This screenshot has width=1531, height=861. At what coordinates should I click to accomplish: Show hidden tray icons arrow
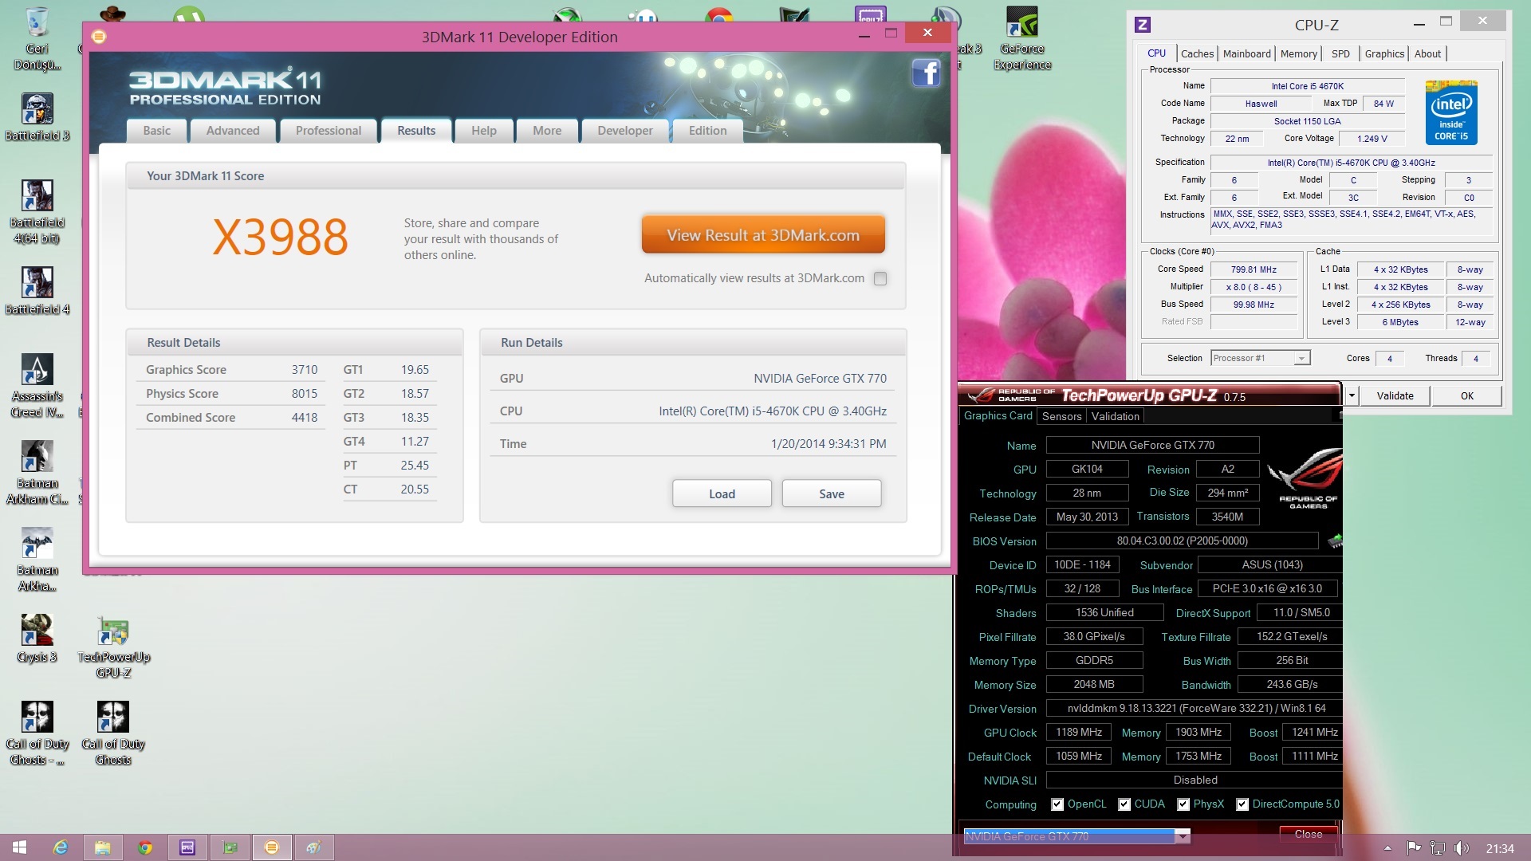(x=1387, y=848)
